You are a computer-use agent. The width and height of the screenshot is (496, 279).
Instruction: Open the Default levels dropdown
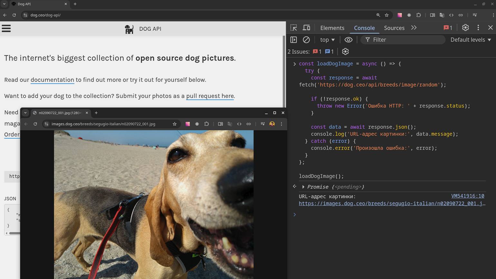click(471, 40)
